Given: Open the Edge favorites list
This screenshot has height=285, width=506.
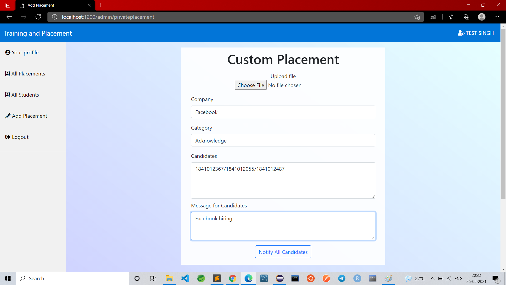Looking at the screenshot, I should [x=452, y=17].
